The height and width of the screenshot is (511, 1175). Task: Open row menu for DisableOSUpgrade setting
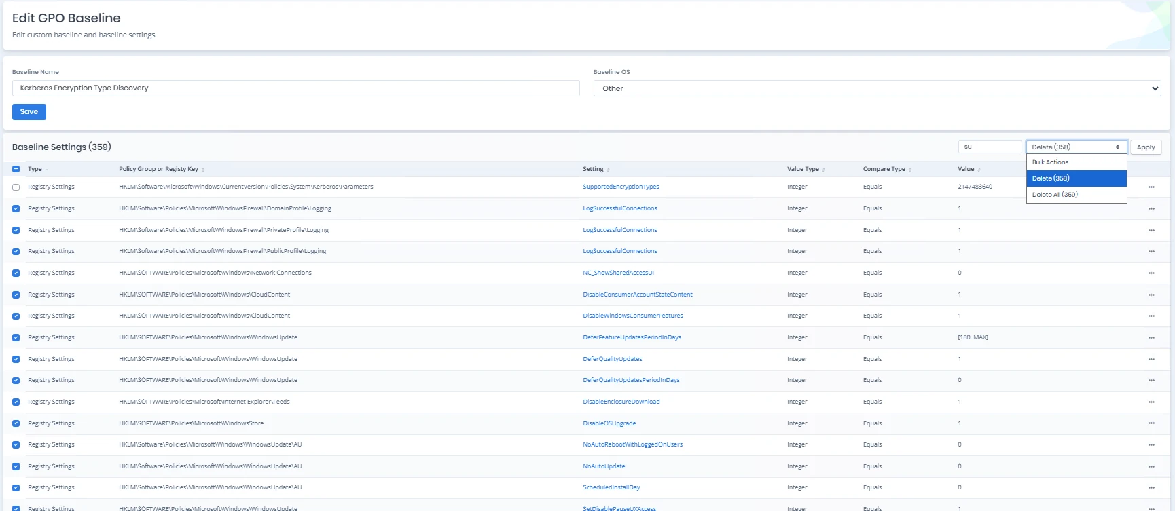(1151, 423)
